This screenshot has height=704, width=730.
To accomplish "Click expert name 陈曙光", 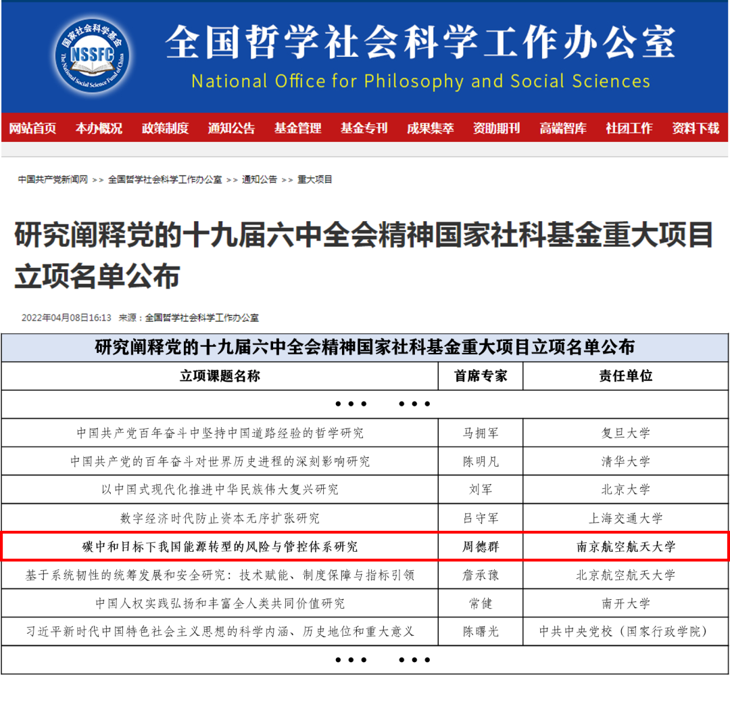I will 481,632.
